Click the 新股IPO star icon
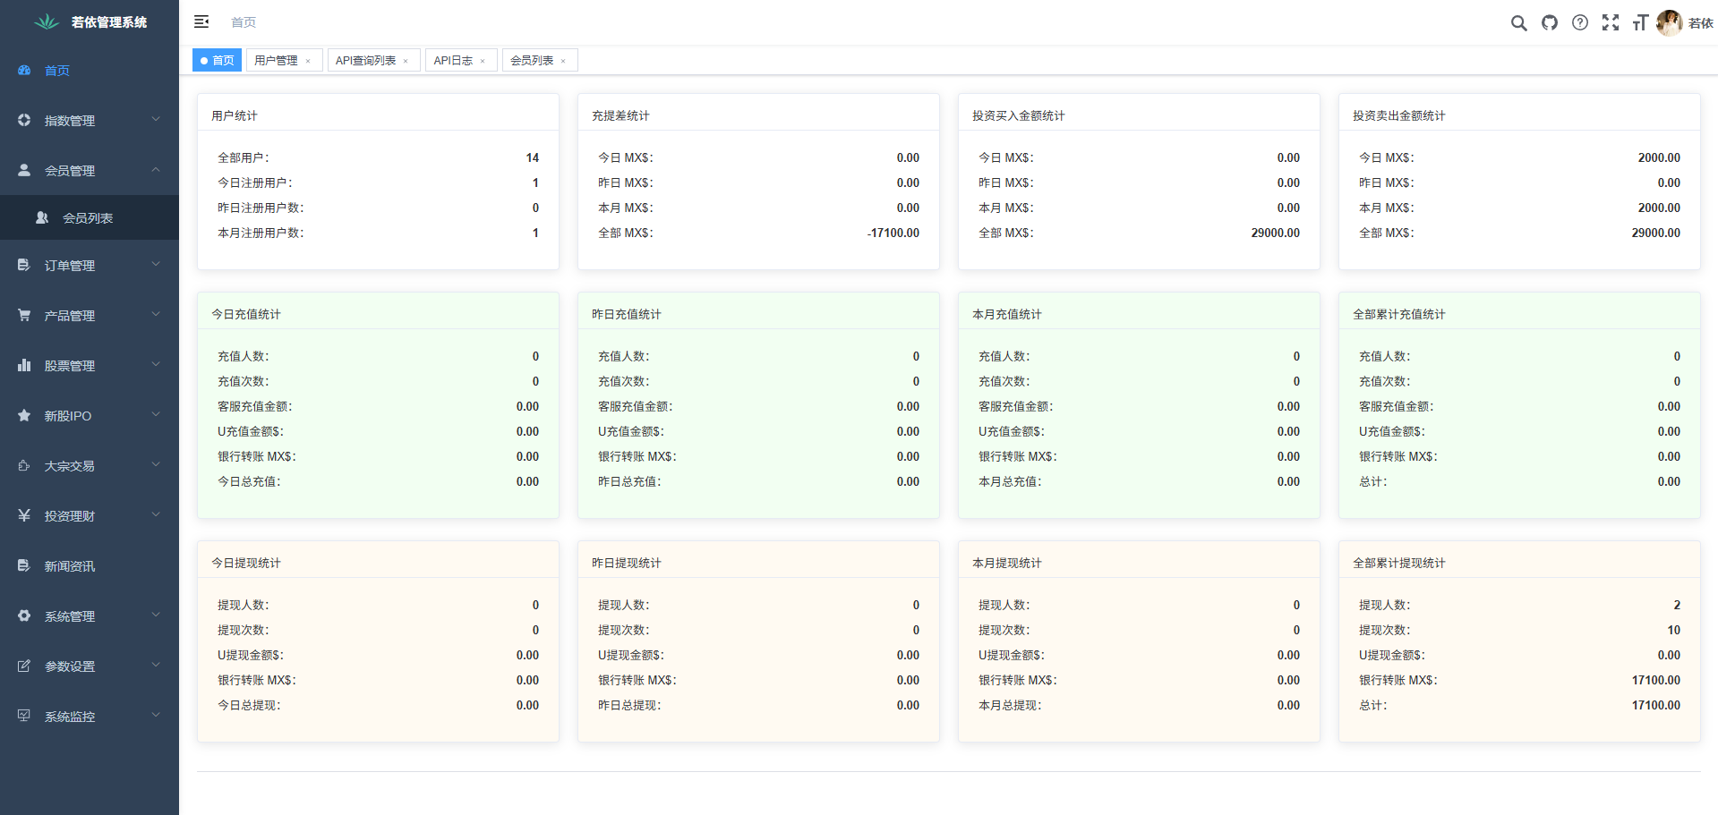1718x815 pixels. pyautogui.click(x=24, y=416)
